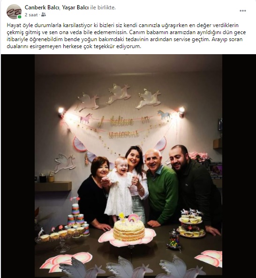Open the three-dot post options menu
The height and width of the screenshot is (278, 256).
coord(243,11)
